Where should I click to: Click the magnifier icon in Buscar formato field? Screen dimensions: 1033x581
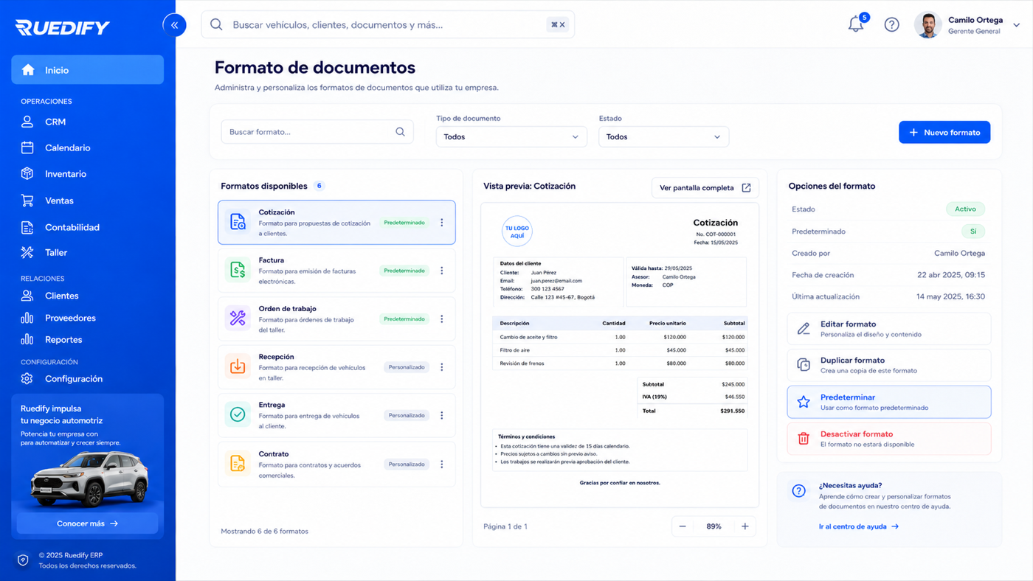400,132
